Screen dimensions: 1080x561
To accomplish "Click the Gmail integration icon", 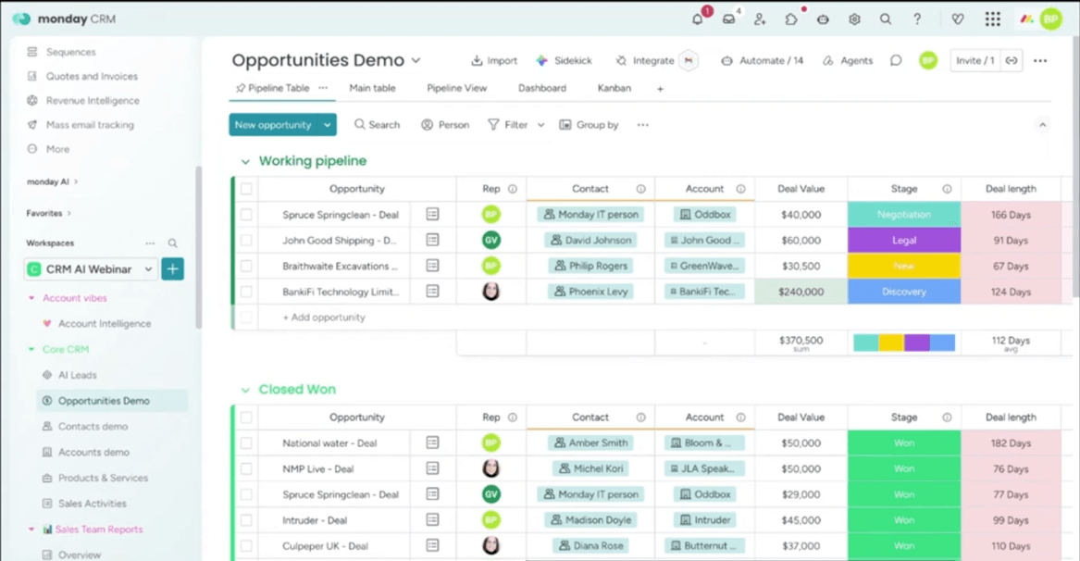I will point(689,61).
